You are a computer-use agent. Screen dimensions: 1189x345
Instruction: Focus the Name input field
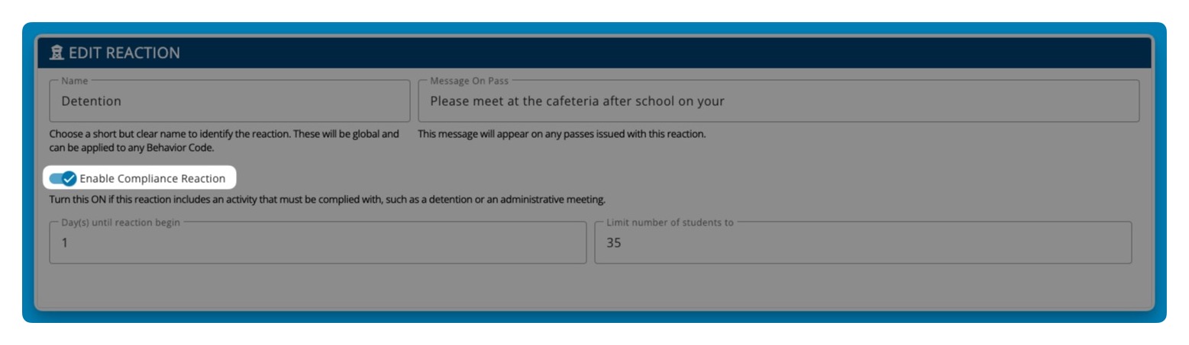tap(229, 101)
